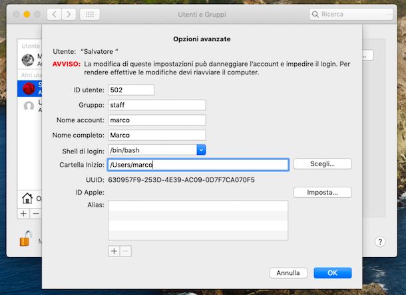Remove alias with the minus button
This screenshot has width=406, height=295.
click(126, 251)
